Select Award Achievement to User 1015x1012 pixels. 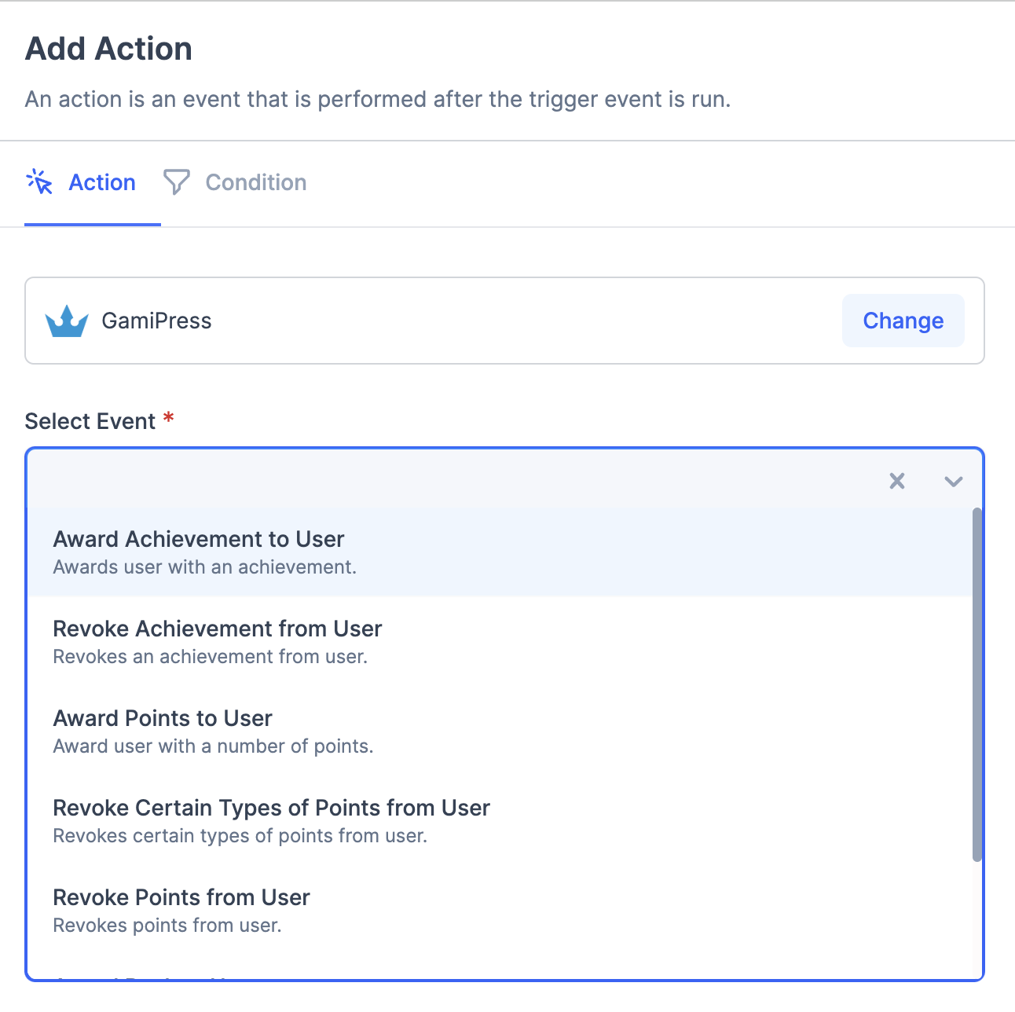pyautogui.click(x=199, y=540)
